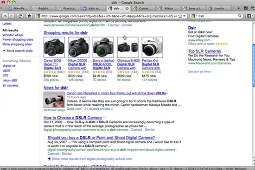This screenshot has width=255, height=170.
Task: Open the Canon EOS Rebel T1i link
Action: [x=52, y=64]
